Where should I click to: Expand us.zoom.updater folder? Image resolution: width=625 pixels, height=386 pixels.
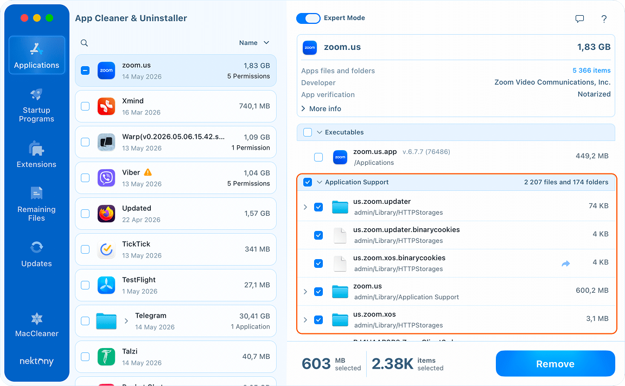pos(305,207)
